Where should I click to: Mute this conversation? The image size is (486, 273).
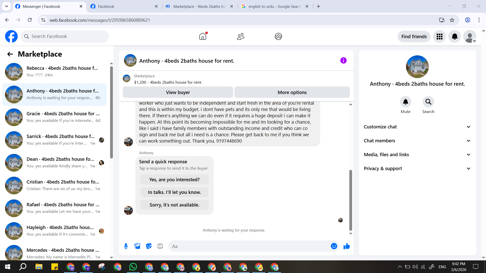tap(405, 102)
